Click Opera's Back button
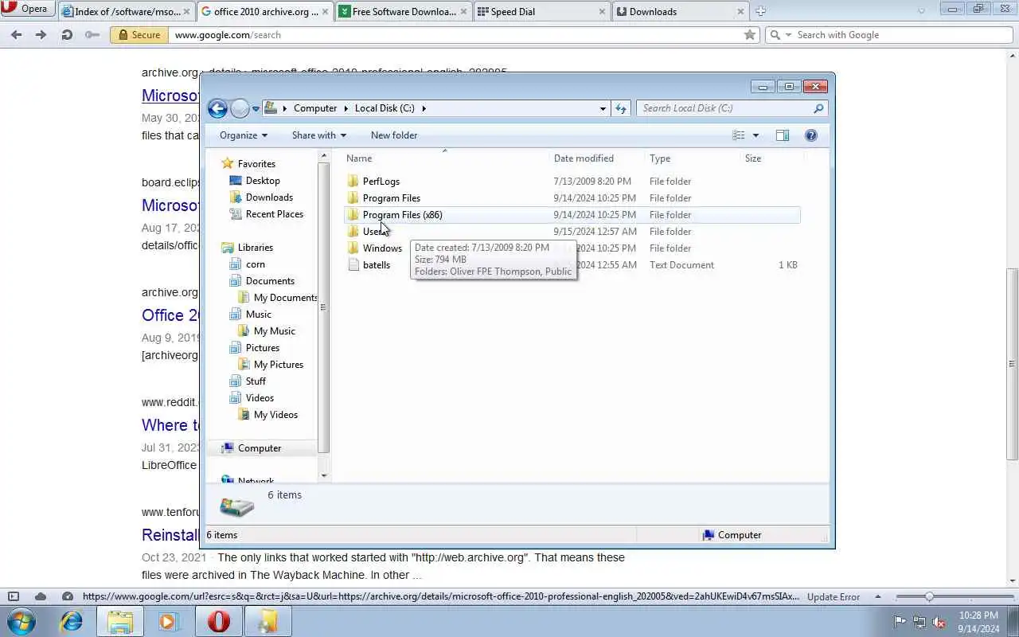 tap(16, 35)
